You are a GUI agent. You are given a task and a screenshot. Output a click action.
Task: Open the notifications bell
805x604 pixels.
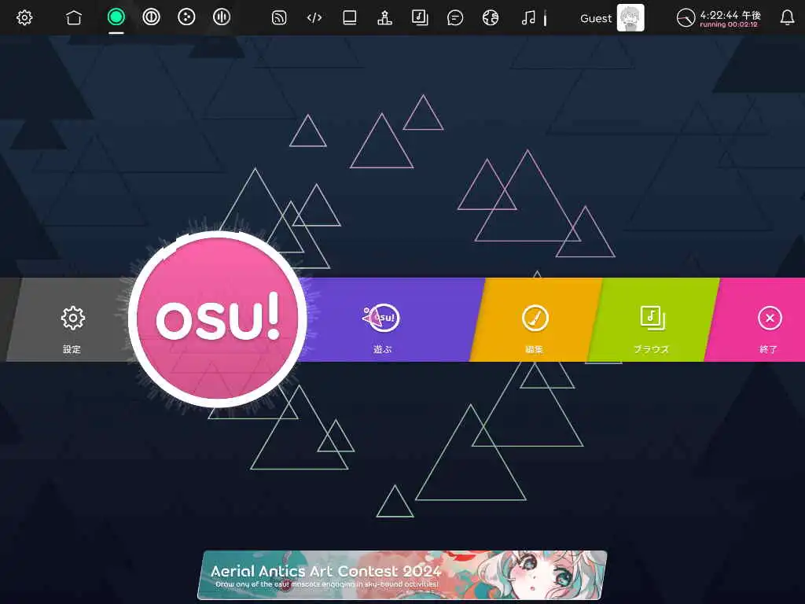(x=787, y=18)
